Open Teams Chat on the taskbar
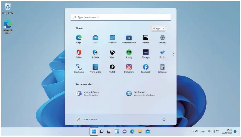 [124, 132]
